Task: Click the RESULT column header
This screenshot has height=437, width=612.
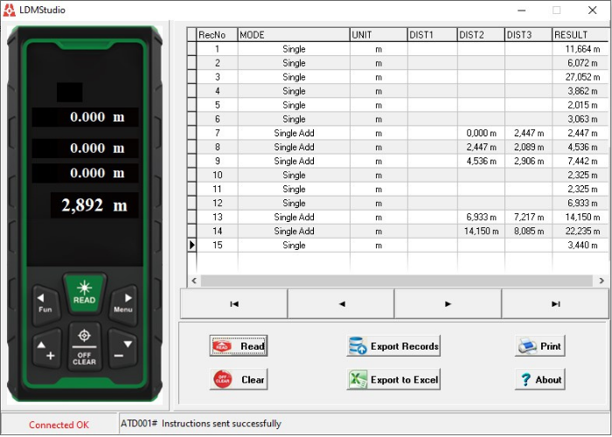Action: pos(576,35)
